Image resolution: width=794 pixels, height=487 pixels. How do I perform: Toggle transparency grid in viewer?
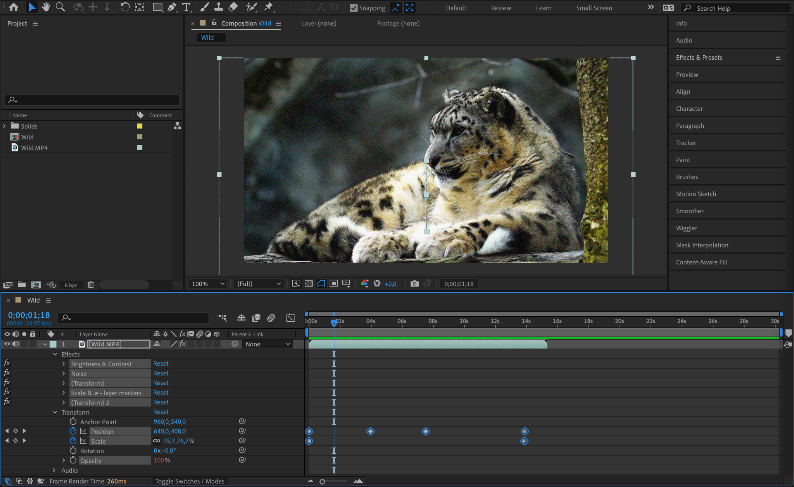coord(309,284)
